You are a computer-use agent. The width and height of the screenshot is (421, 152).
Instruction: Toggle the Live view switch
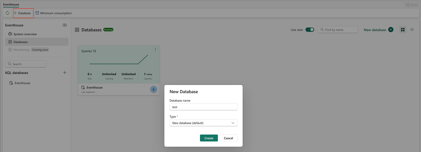point(310,30)
